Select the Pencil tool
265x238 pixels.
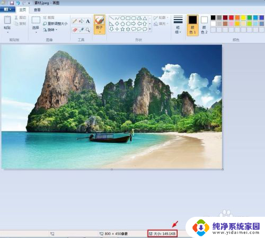75,21
